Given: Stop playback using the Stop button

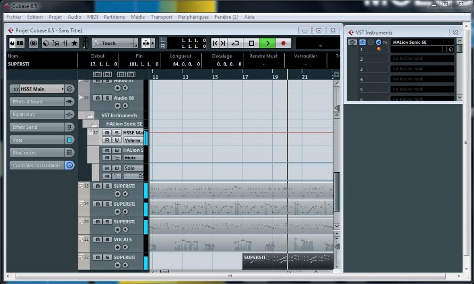Looking at the screenshot, I should click(251, 43).
